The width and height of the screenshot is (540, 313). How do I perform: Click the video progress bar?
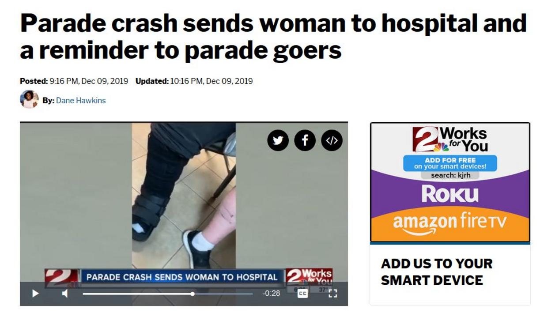point(168,294)
